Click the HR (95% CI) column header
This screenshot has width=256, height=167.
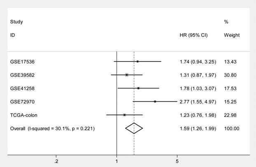pyautogui.click(x=194, y=35)
